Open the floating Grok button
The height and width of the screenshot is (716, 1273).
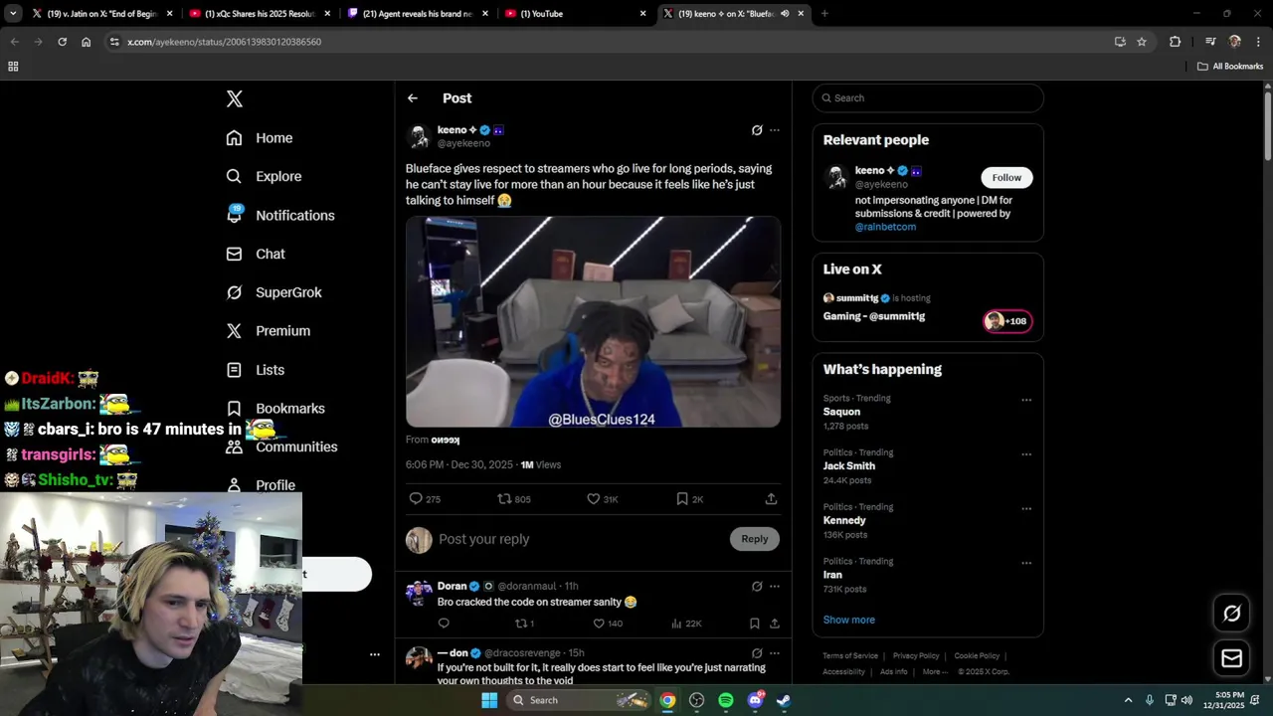[1232, 614]
